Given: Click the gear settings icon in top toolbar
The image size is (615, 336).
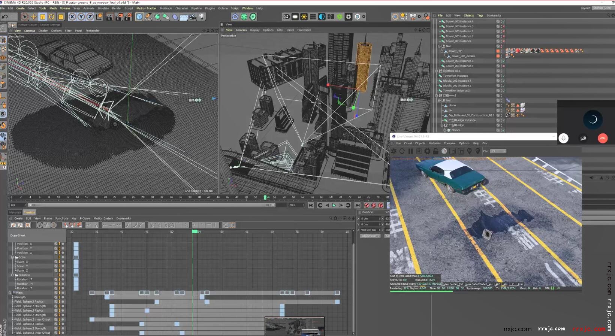Looking at the screenshot, I should [x=349, y=16].
